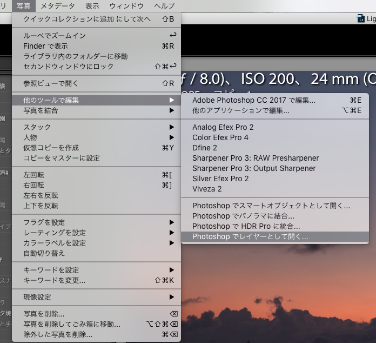
Task: Select 写真を削除してごみ箱に移動...
Action: tap(96, 324)
